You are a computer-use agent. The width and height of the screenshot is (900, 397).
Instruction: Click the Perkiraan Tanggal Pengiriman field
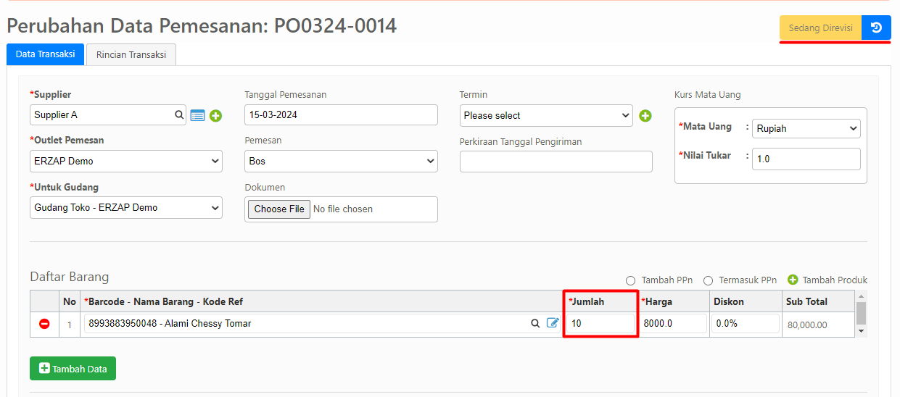pyautogui.click(x=556, y=162)
